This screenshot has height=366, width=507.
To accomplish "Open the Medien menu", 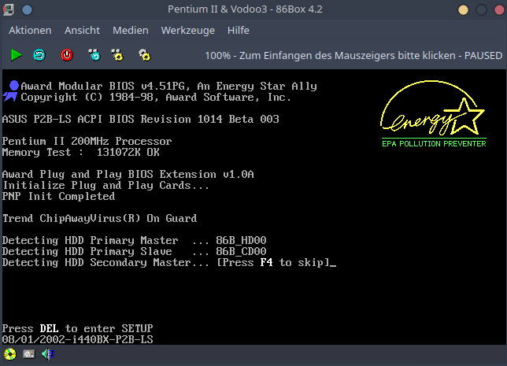I will point(131,31).
